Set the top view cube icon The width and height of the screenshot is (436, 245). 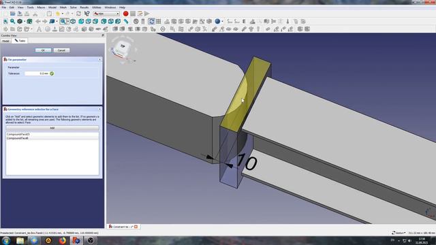89,21
